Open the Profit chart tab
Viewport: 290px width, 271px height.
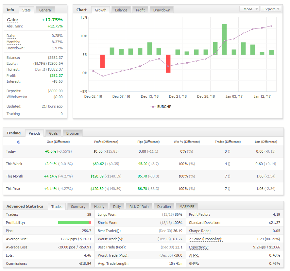tap(140, 10)
